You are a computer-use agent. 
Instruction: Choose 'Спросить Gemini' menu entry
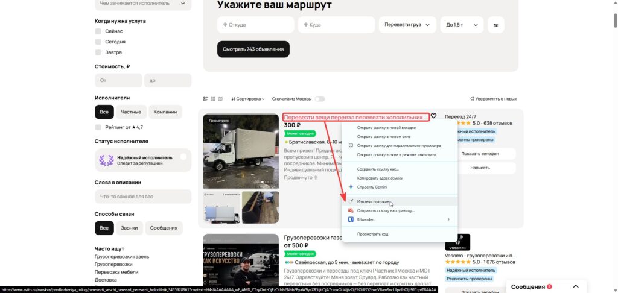tap(400, 187)
